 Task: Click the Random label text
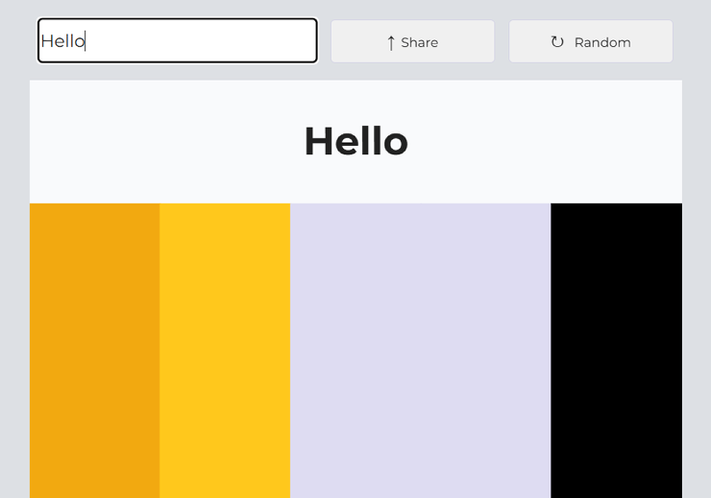click(602, 42)
